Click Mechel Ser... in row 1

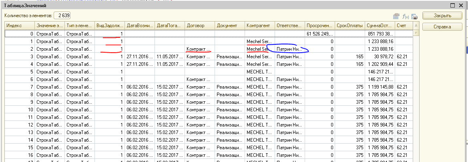pyautogui.click(x=260, y=41)
